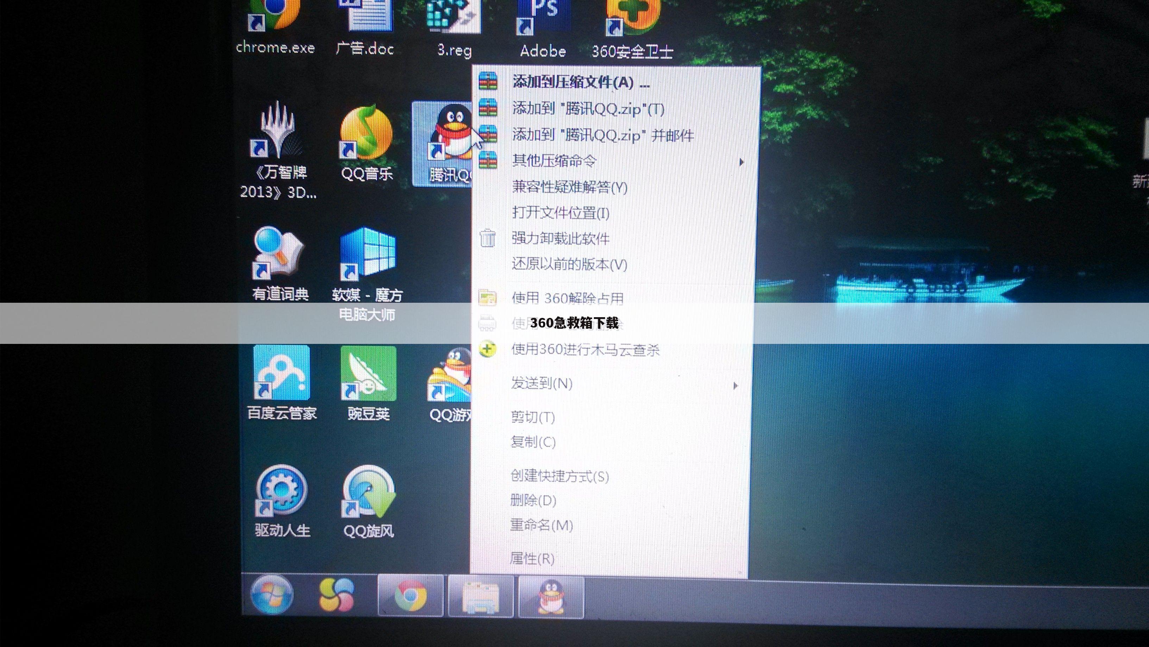Select 删除(D) in context menu

pos(610,500)
